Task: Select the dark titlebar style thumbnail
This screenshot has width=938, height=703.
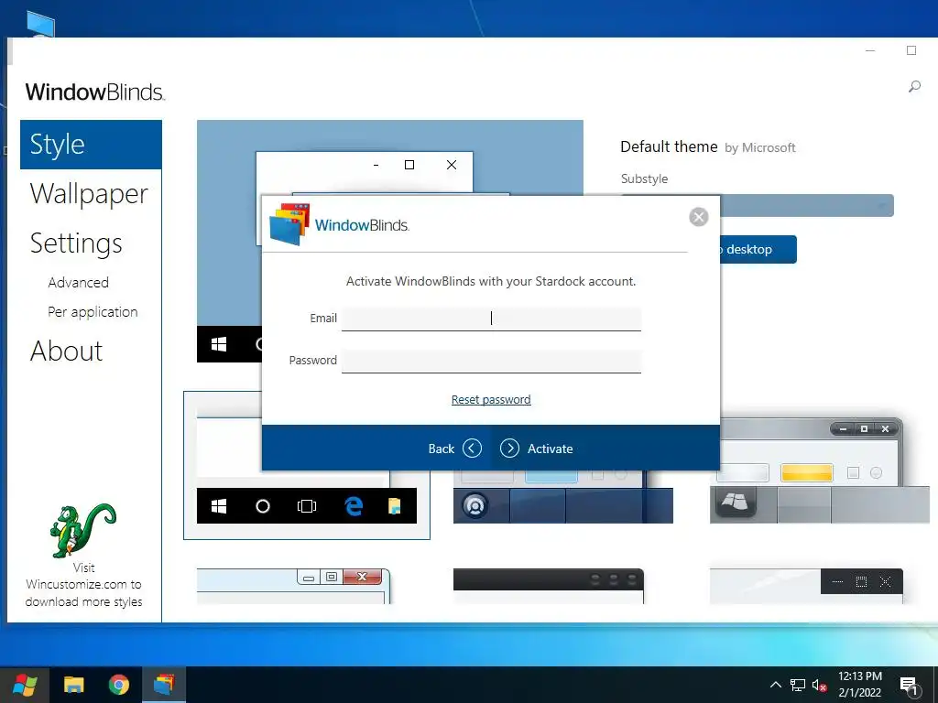Action: tap(549, 586)
